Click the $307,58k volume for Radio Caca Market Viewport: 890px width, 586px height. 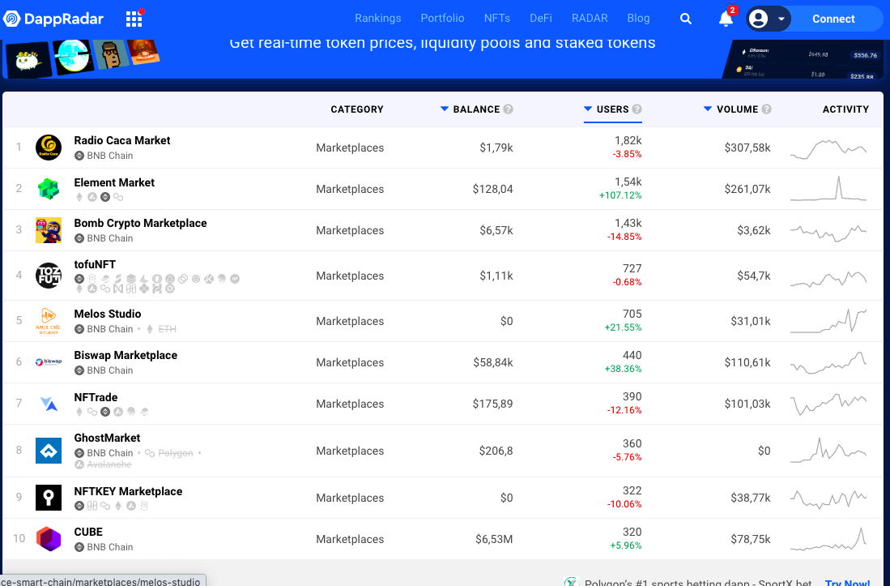747,148
